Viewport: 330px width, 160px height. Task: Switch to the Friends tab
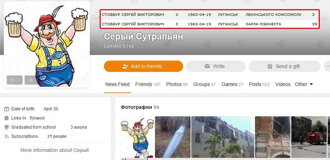pyautogui.click(x=148, y=85)
